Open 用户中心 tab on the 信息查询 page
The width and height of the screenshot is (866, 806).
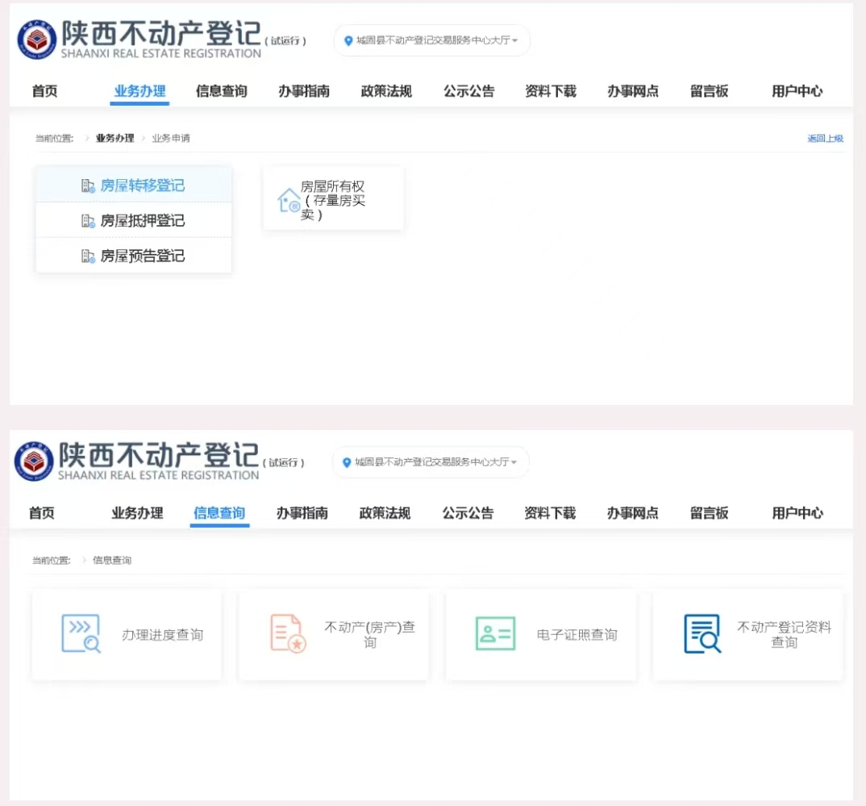797,513
